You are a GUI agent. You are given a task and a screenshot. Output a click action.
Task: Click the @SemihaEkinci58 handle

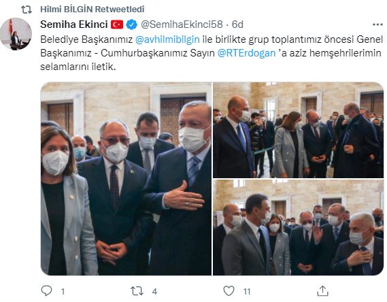point(182,24)
